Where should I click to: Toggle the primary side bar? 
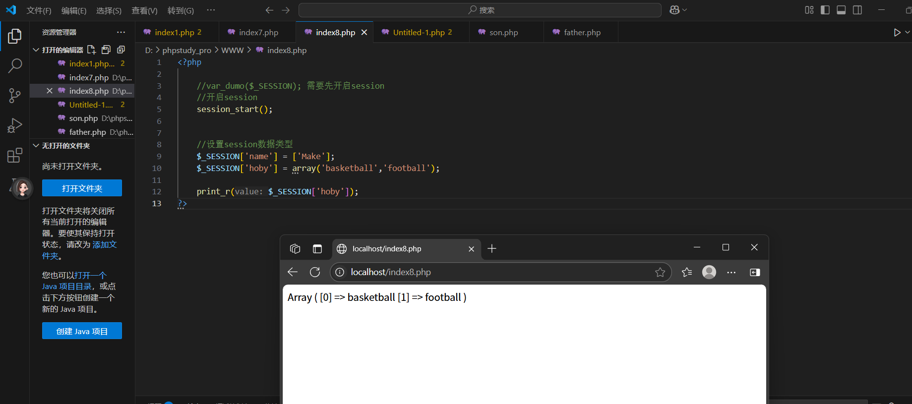pos(825,10)
